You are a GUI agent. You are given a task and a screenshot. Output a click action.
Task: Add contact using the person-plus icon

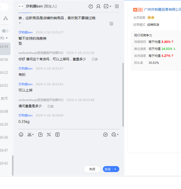(98, 6)
